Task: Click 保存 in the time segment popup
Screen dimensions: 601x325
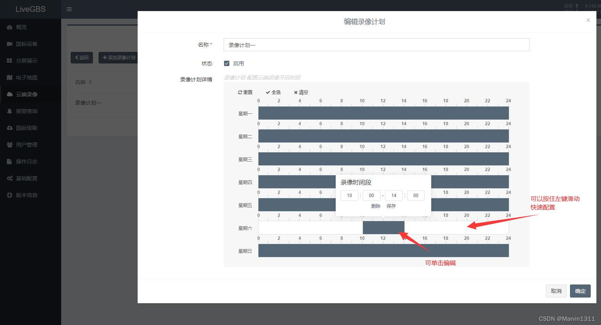Action: [391, 206]
